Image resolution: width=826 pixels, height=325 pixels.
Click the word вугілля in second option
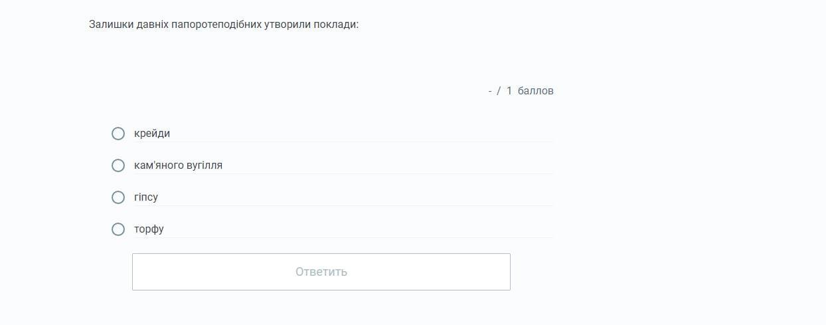205,165
